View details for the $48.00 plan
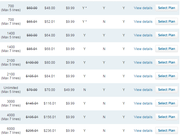183x136 pixels. click(x=143, y=8)
